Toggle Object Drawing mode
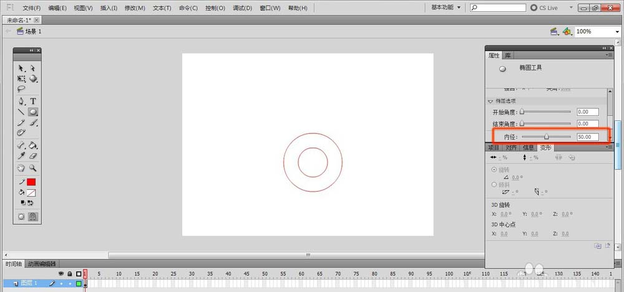 point(21,217)
